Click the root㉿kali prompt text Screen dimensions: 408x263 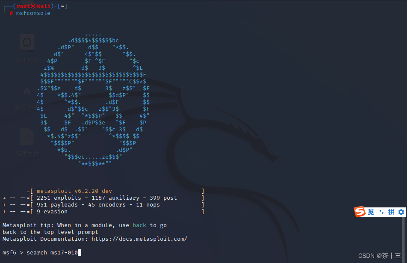pyautogui.click(x=33, y=6)
